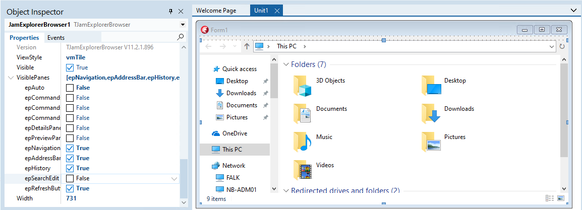This screenshot has height=210, width=582.
Task: Collapse the Folders (7) group
Action: (x=286, y=64)
